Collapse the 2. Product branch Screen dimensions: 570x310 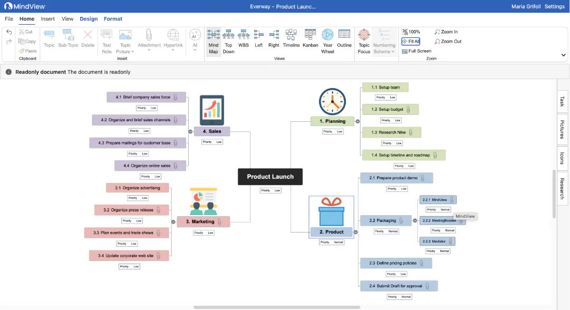(x=356, y=232)
